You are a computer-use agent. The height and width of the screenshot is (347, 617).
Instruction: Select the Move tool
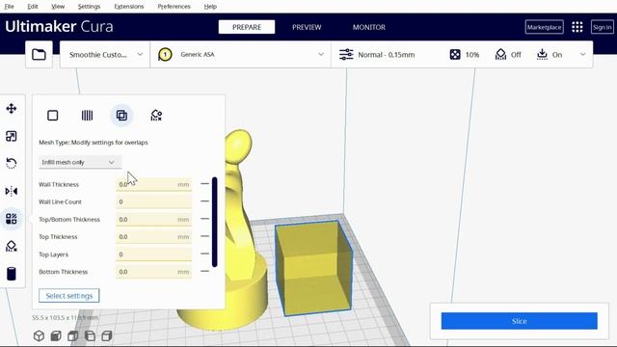point(12,109)
